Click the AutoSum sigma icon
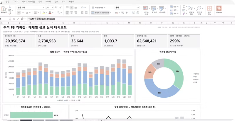Screen dimensions: 235x121 click(x=184, y=7)
